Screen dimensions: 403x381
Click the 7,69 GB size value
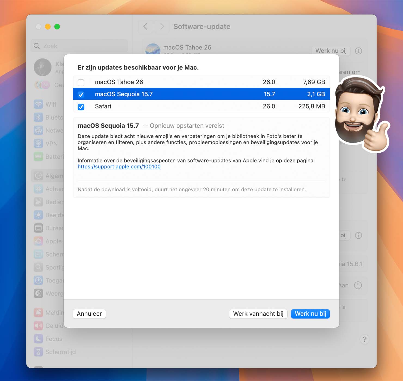click(x=314, y=82)
